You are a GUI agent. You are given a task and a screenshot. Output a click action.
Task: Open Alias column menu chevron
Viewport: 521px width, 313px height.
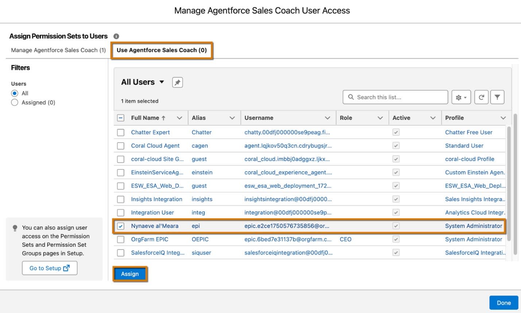232,118
